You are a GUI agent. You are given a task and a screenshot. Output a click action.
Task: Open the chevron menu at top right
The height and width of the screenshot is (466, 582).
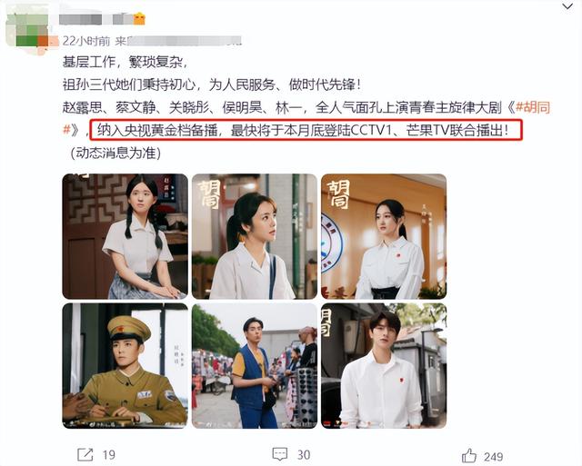[x=567, y=6]
